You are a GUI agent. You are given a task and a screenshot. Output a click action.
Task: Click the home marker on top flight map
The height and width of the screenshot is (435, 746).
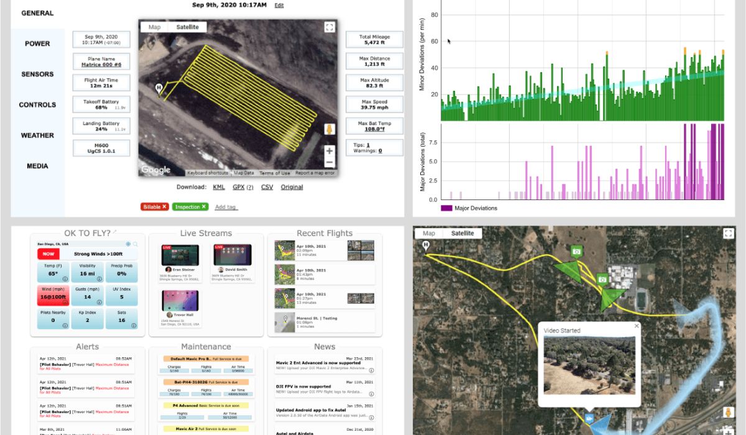159,89
